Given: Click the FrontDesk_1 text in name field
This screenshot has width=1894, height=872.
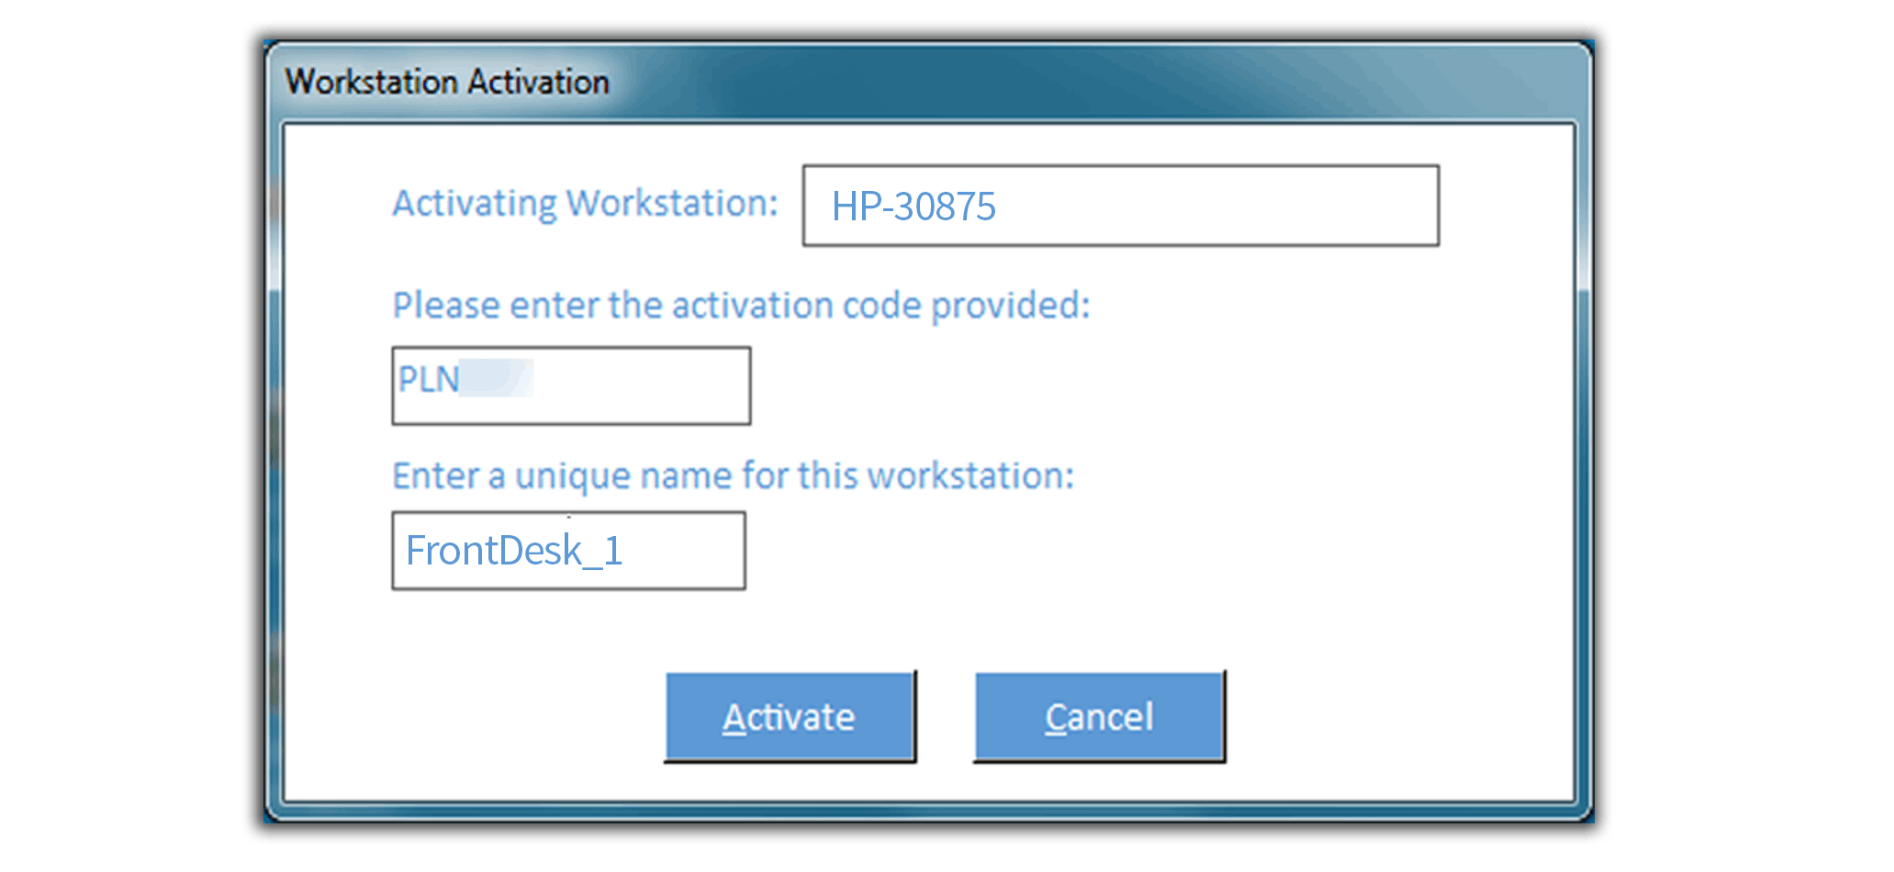Looking at the screenshot, I should 513,551.
